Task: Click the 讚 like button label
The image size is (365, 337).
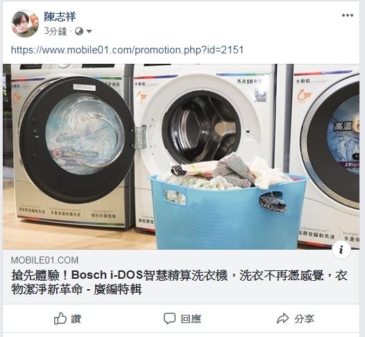Action: point(76,319)
